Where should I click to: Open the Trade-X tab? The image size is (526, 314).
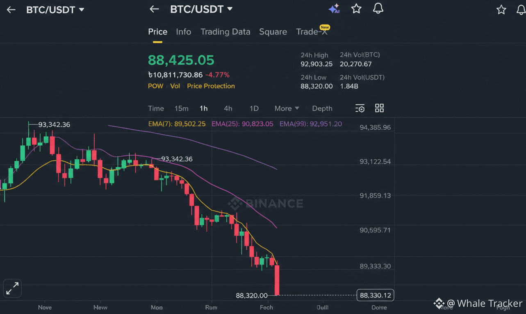click(x=312, y=32)
